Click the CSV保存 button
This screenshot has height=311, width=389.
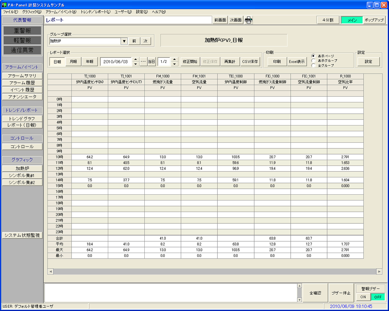coord(250,61)
